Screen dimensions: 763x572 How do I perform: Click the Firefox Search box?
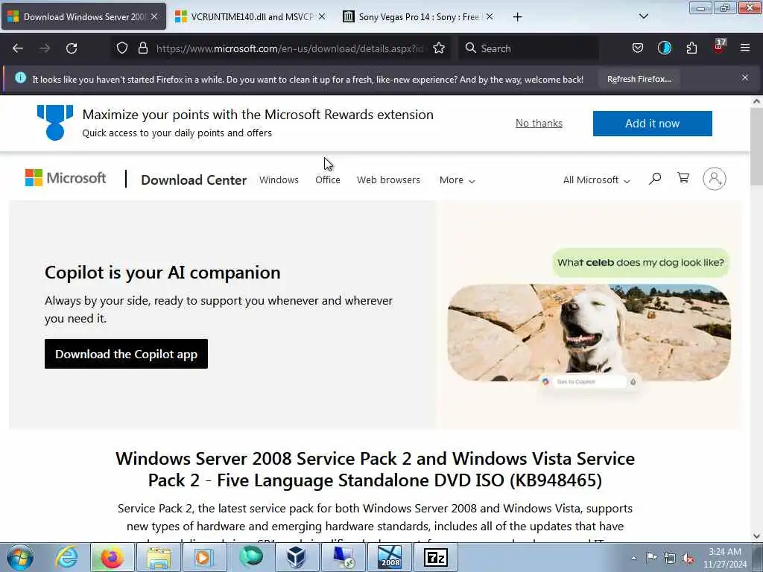point(528,48)
